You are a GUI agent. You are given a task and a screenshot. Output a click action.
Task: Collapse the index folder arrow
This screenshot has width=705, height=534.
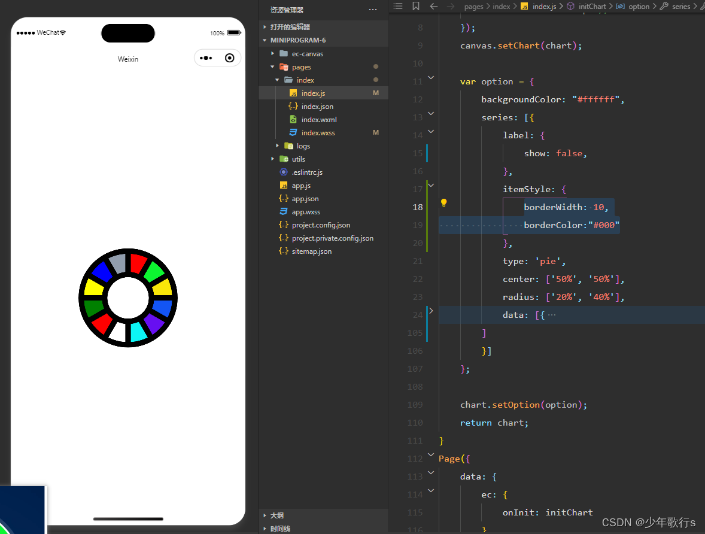(278, 80)
